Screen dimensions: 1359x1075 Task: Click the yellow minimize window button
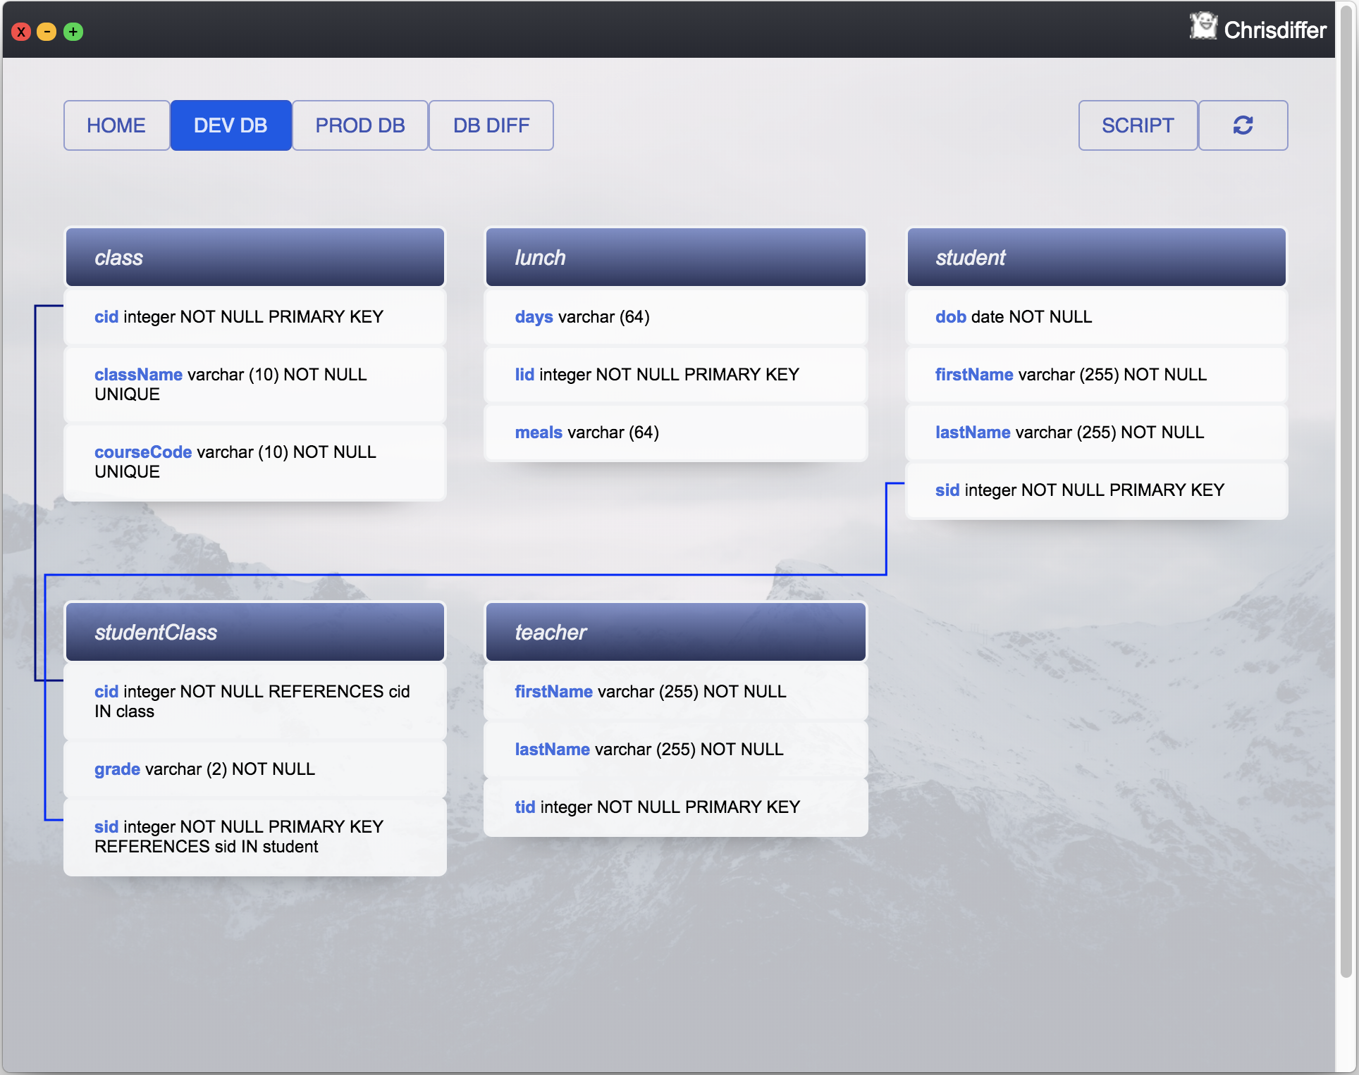(47, 32)
